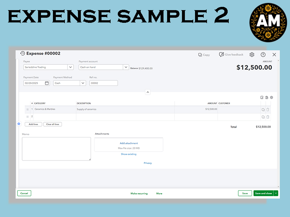Open the table settings gear icon
The height and width of the screenshot is (217, 290).
tap(272, 97)
